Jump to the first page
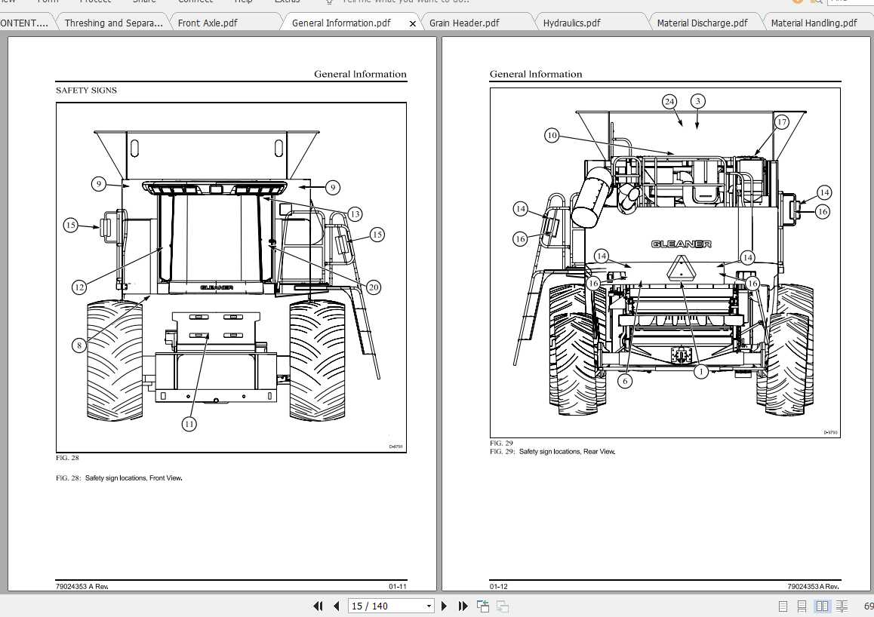The width and height of the screenshot is (874, 617). pos(318,606)
